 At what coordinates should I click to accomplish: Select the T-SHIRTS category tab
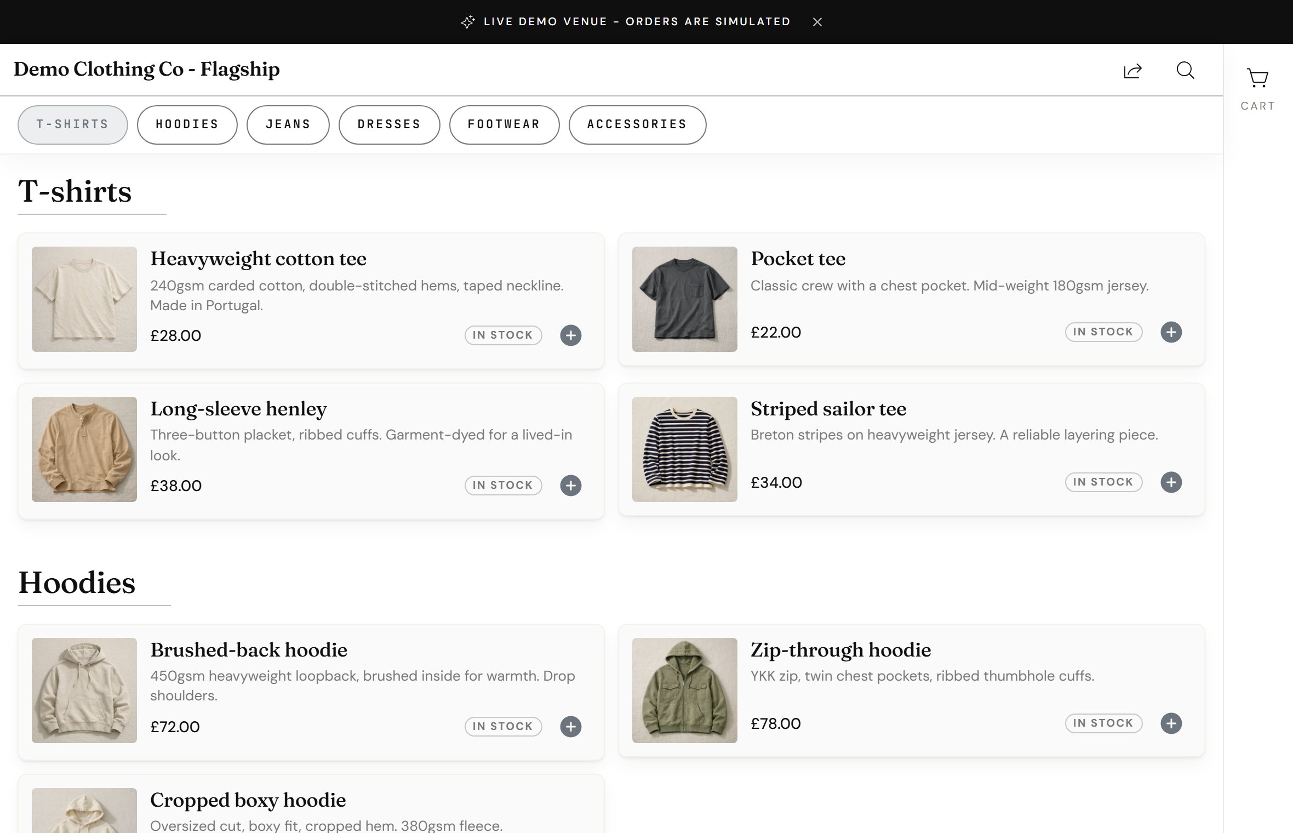(73, 124)
